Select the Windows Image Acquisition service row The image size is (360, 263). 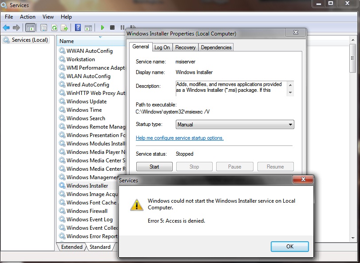coord(88,194)
